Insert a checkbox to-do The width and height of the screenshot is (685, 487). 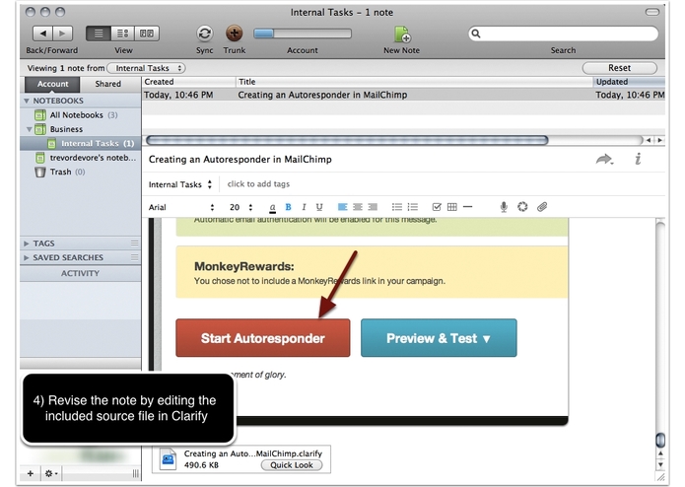pos(437,207)
